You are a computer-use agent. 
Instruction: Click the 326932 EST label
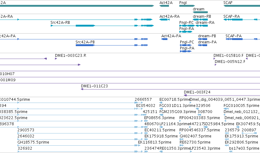click(x=25, y=148)
